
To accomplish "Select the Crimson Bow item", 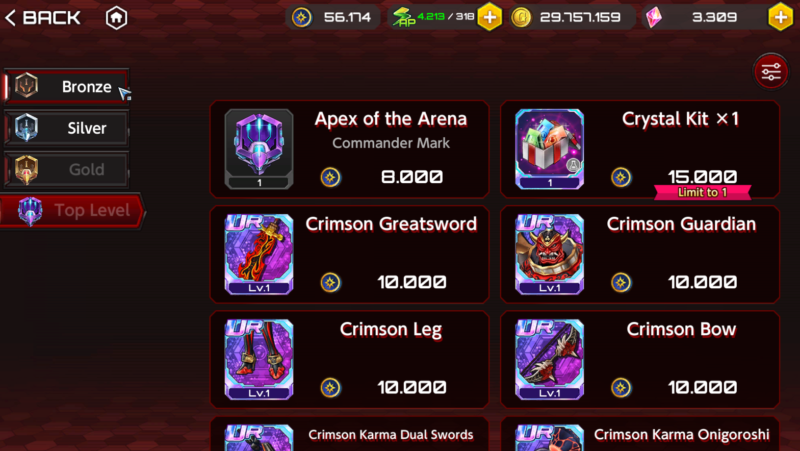I will [640, 359].
